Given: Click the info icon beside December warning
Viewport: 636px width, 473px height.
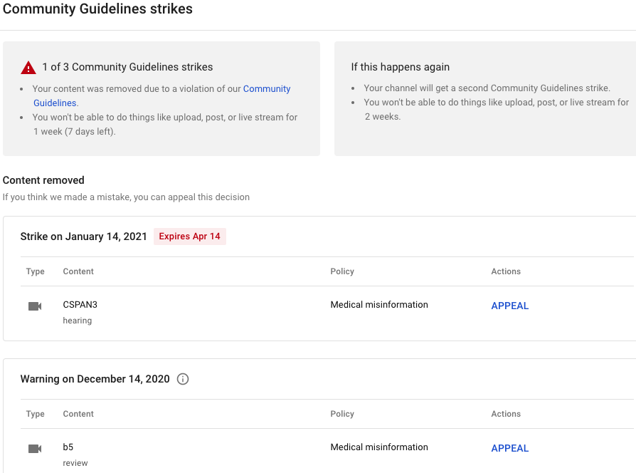Looking at the screenshot, I should tap(183, 379).
